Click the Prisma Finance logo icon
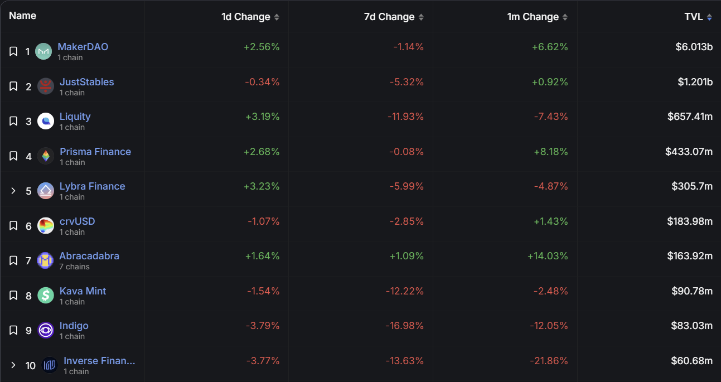Viewport: 721px width, 382px height. [46, 156]
